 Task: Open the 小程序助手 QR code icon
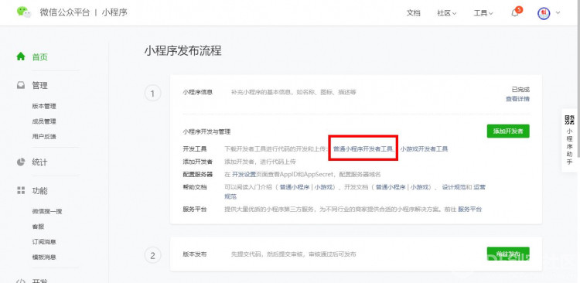tap(570, 120)
